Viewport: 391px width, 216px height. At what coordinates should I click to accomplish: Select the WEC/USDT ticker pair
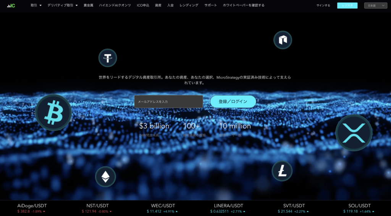[x=163, y=206]
